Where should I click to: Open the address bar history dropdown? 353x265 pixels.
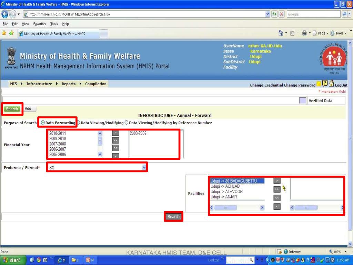tap(268, 14)
